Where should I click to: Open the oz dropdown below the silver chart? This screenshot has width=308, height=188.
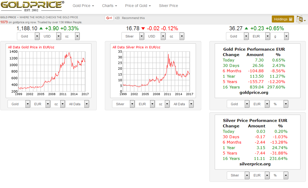[x=162, y=104]
